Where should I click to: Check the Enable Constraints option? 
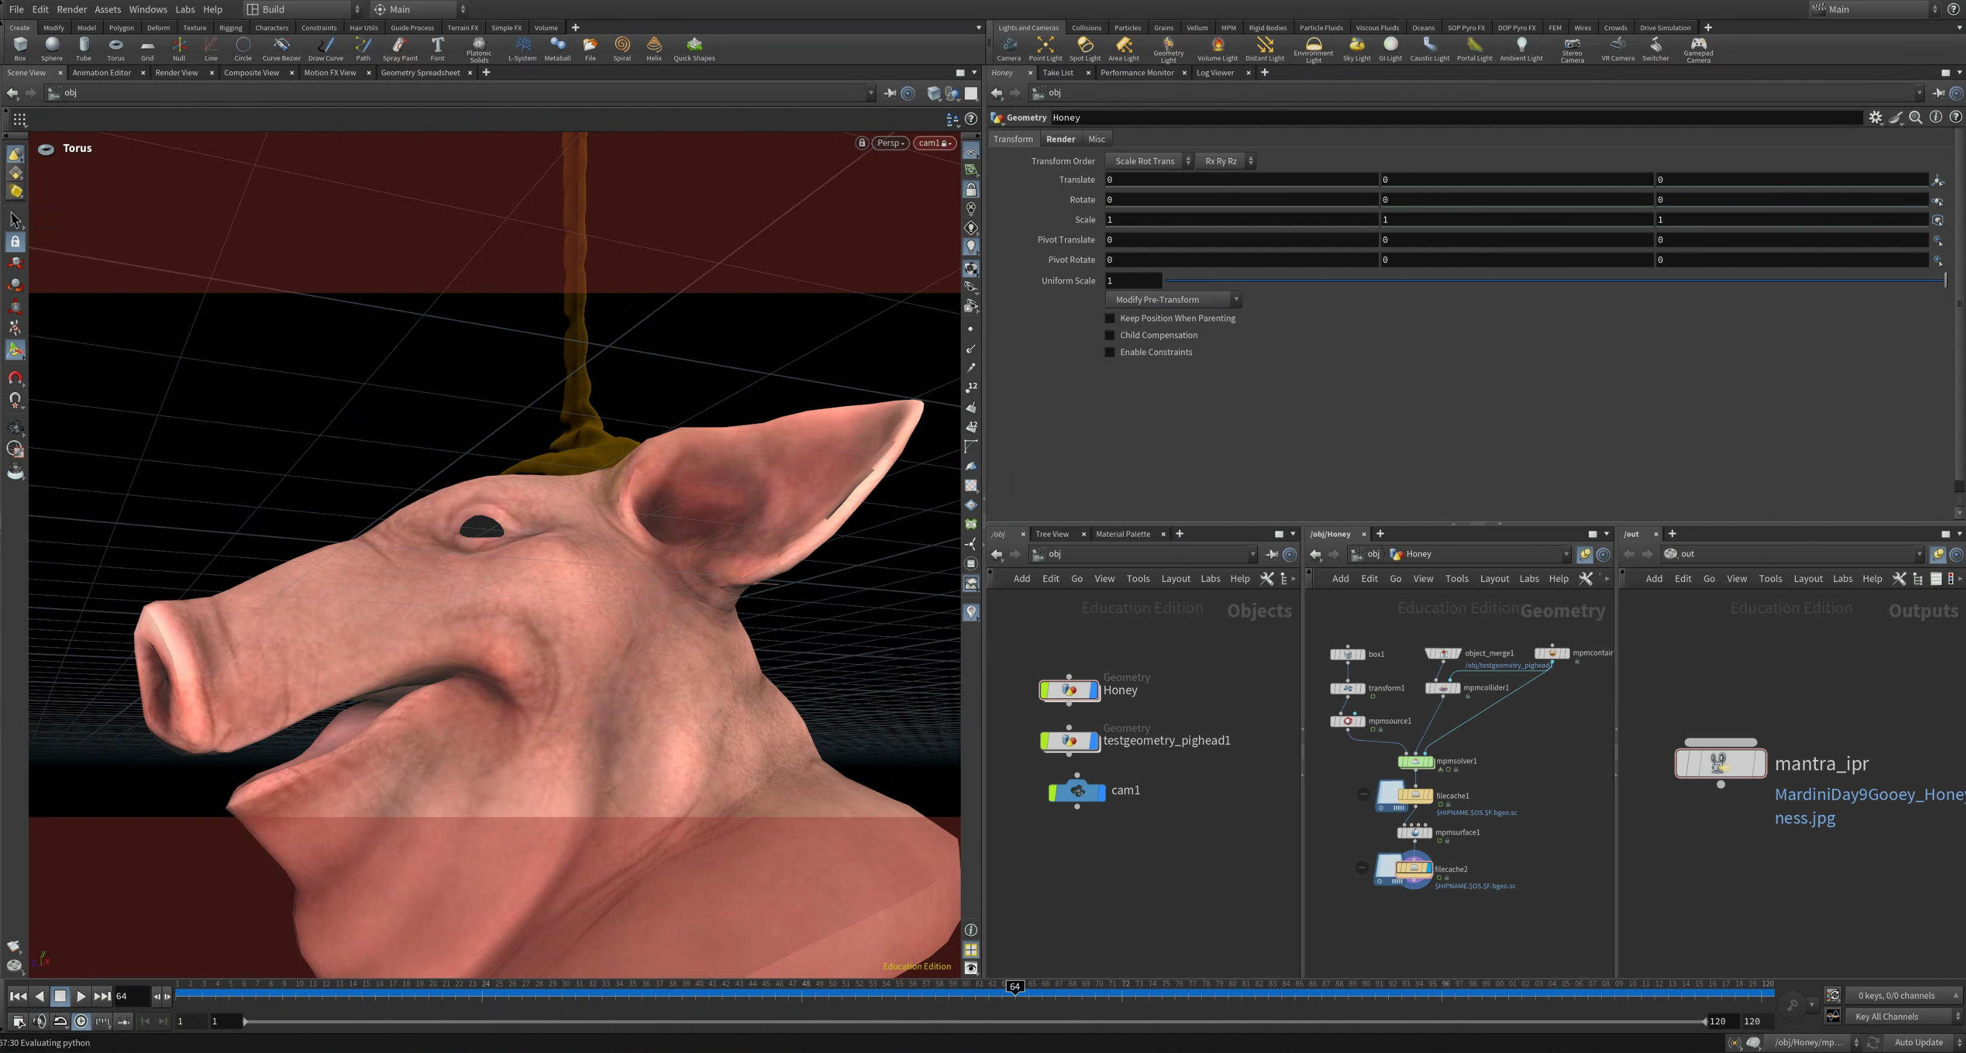(x=1110, y=352)
